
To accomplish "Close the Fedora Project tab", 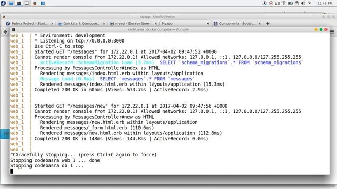I will coord(52,23).
